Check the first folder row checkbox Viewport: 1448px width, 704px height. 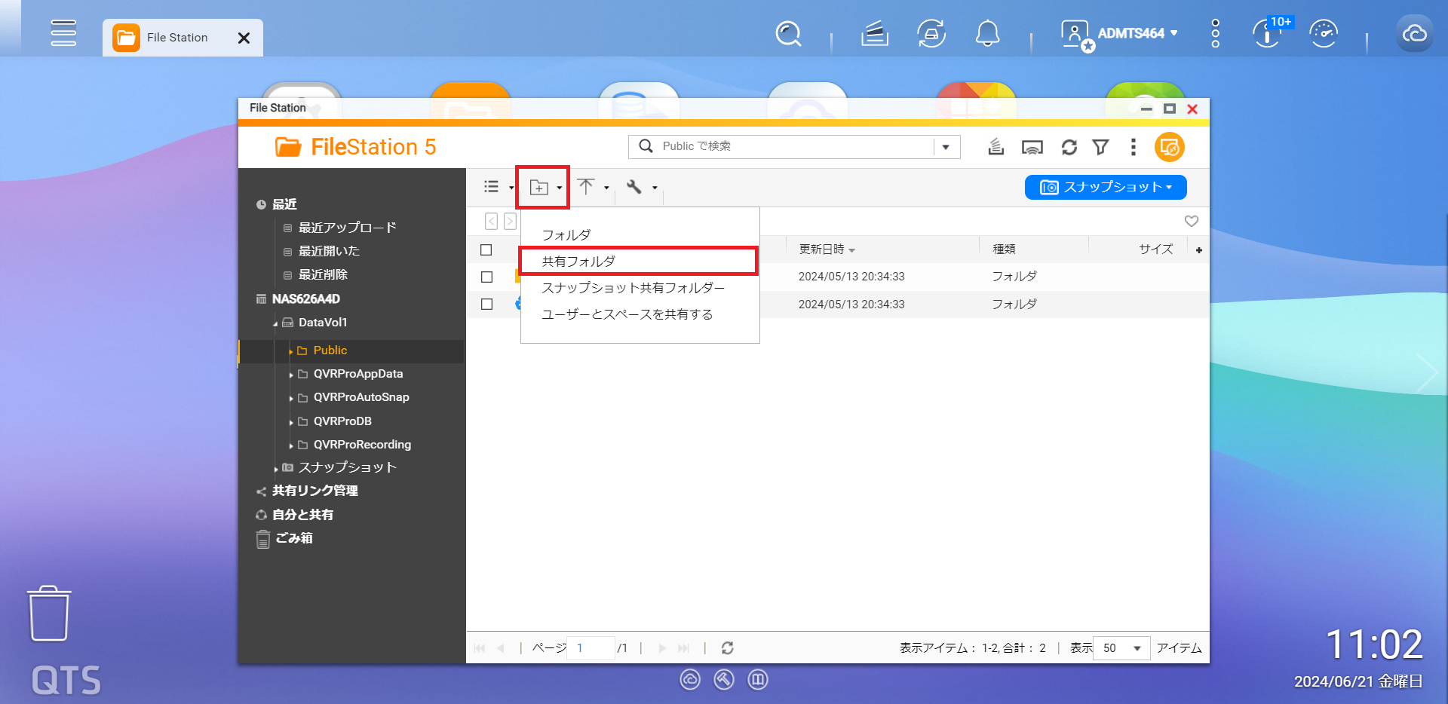487,277
